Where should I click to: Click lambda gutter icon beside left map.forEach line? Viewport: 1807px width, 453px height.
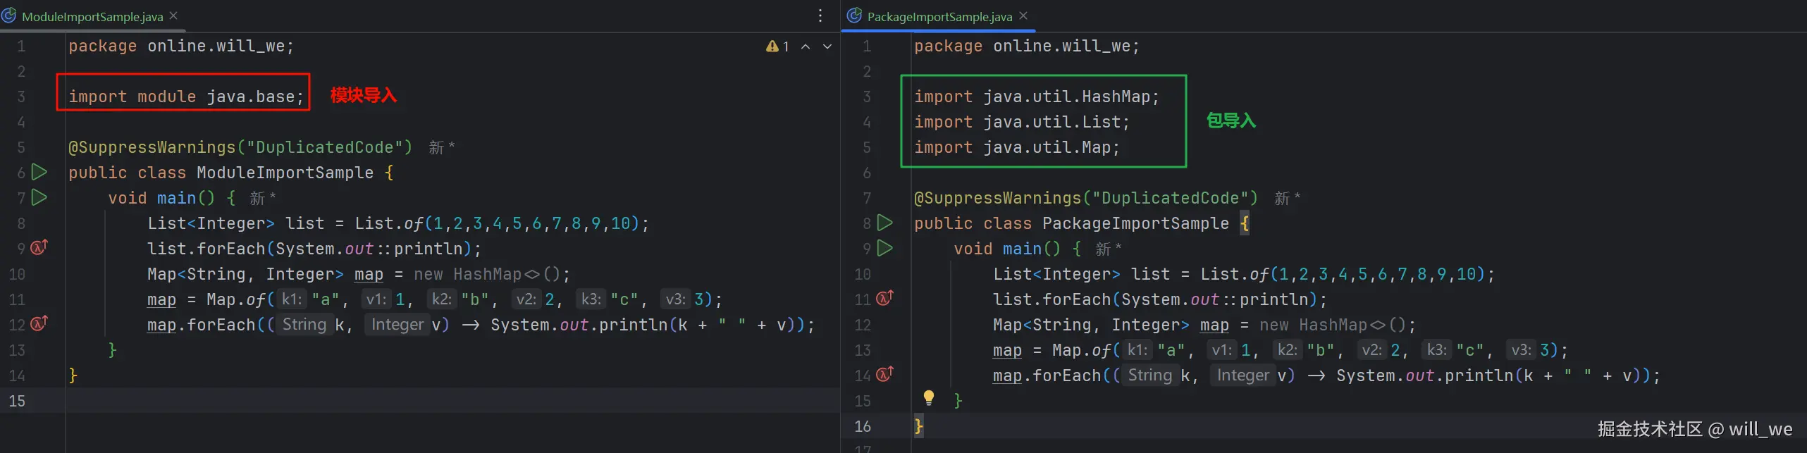coord(39,323)
